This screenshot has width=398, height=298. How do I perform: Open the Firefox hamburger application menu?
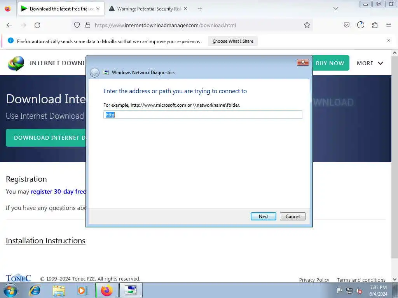coord(389,25)
